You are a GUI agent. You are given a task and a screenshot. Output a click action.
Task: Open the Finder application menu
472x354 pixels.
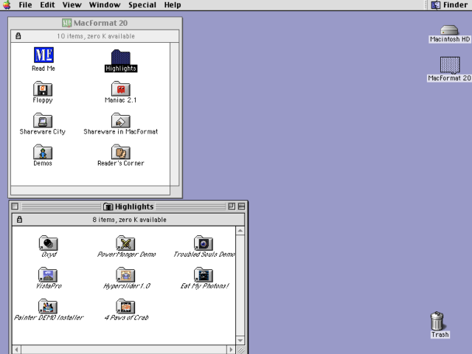point(449,5)
